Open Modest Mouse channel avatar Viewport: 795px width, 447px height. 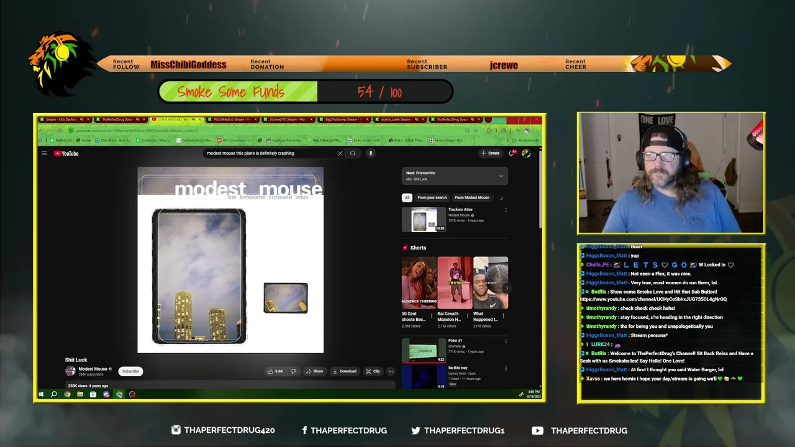click(x=70, y=371)
